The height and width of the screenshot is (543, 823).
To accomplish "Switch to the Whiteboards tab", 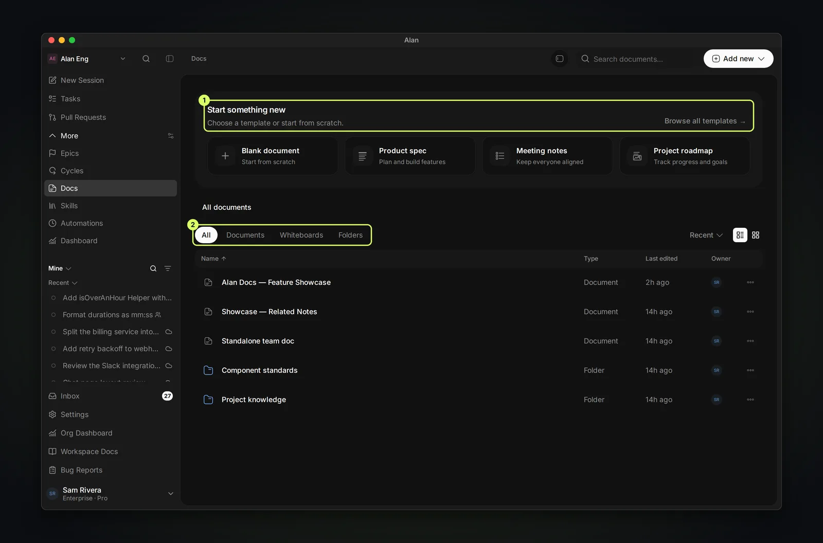I will tap(301, 235).
